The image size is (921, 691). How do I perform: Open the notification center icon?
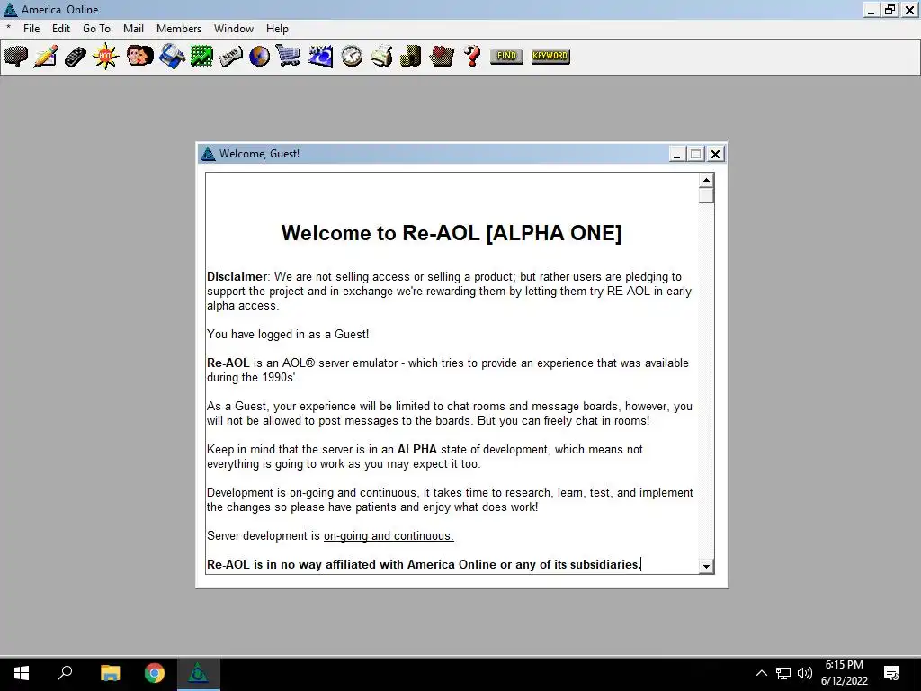[x=891, y=673]
